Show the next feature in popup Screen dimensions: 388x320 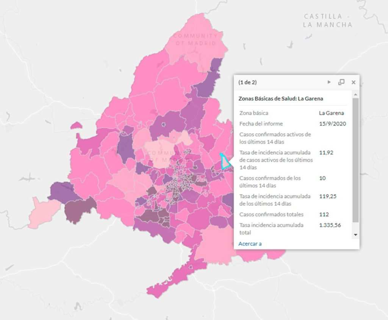tap(329, 82)
